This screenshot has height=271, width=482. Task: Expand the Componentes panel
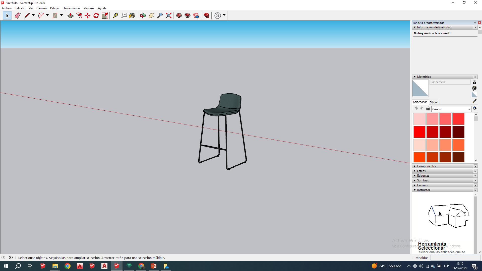(427, 166)
